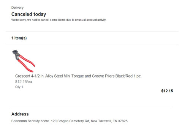The height and width of the screenshot is (139, 190).
Task: Click the 'Alloy Steel Mini' text in title
Action: [58, 76]
